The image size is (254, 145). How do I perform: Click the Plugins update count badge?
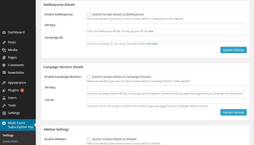tap(22, 90)
